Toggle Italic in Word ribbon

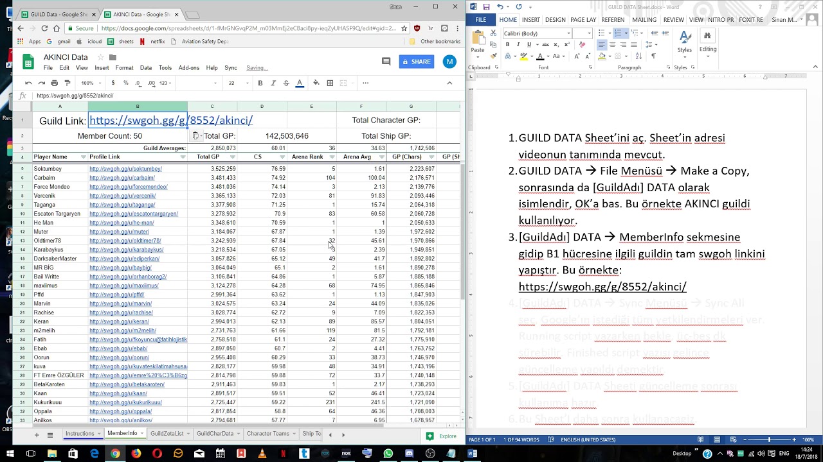coord(518,44)
